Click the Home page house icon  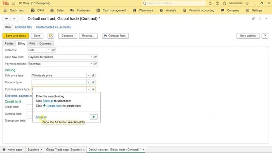(4, 150)
